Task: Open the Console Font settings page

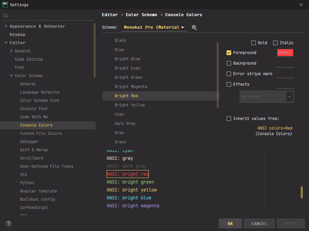Action: [x=34, y=109]
